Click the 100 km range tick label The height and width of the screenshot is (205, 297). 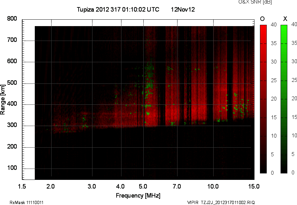(x=12, y=168)
